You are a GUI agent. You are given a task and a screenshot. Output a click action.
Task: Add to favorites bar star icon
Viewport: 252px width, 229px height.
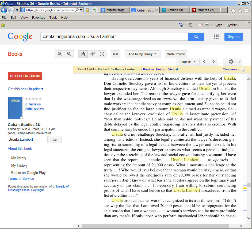click(x=3, y=25)
